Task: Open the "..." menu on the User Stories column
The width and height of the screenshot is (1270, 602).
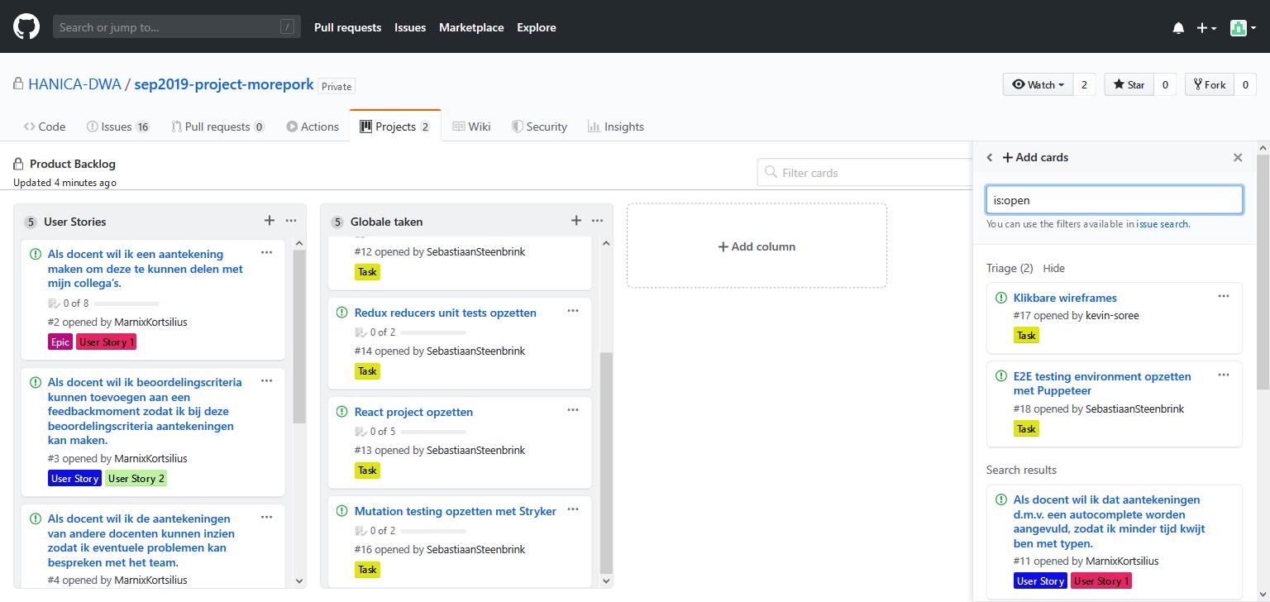Action: [x=291, y=221]
